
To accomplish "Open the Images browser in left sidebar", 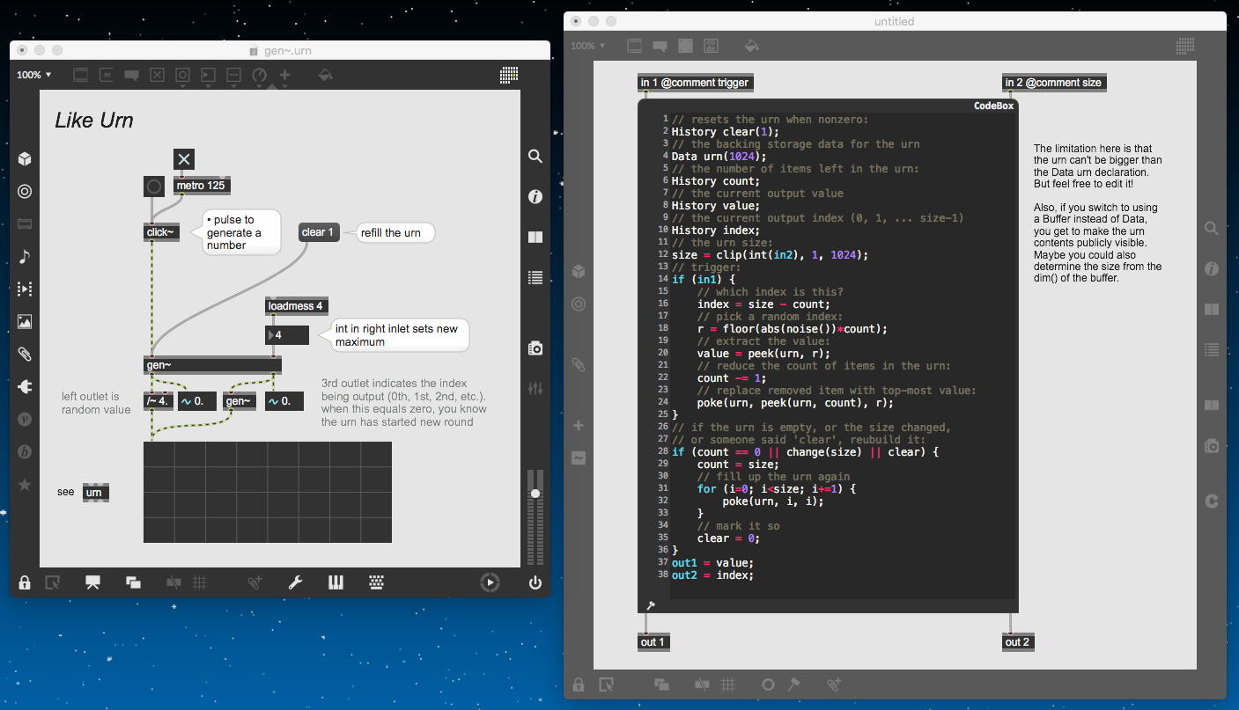I will pyautogui.click(x=25, y=322).
